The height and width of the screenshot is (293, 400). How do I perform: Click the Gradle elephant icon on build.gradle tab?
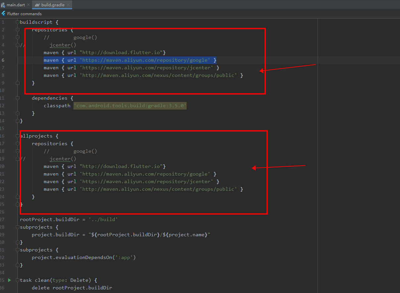click(37, 5)
